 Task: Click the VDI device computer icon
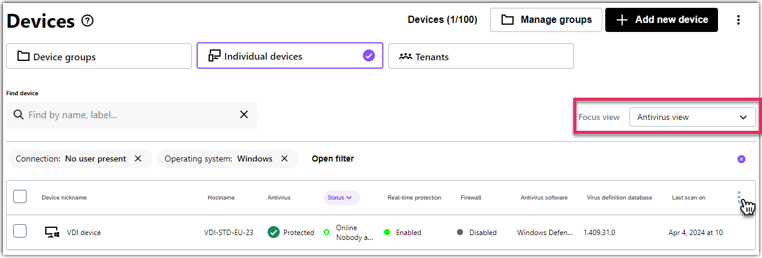[x=52, y=232]
